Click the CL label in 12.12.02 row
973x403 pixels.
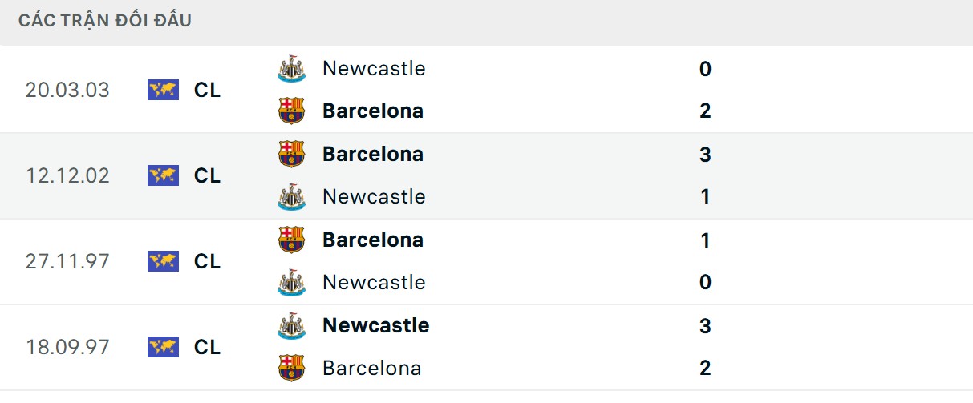coord(207,175)
